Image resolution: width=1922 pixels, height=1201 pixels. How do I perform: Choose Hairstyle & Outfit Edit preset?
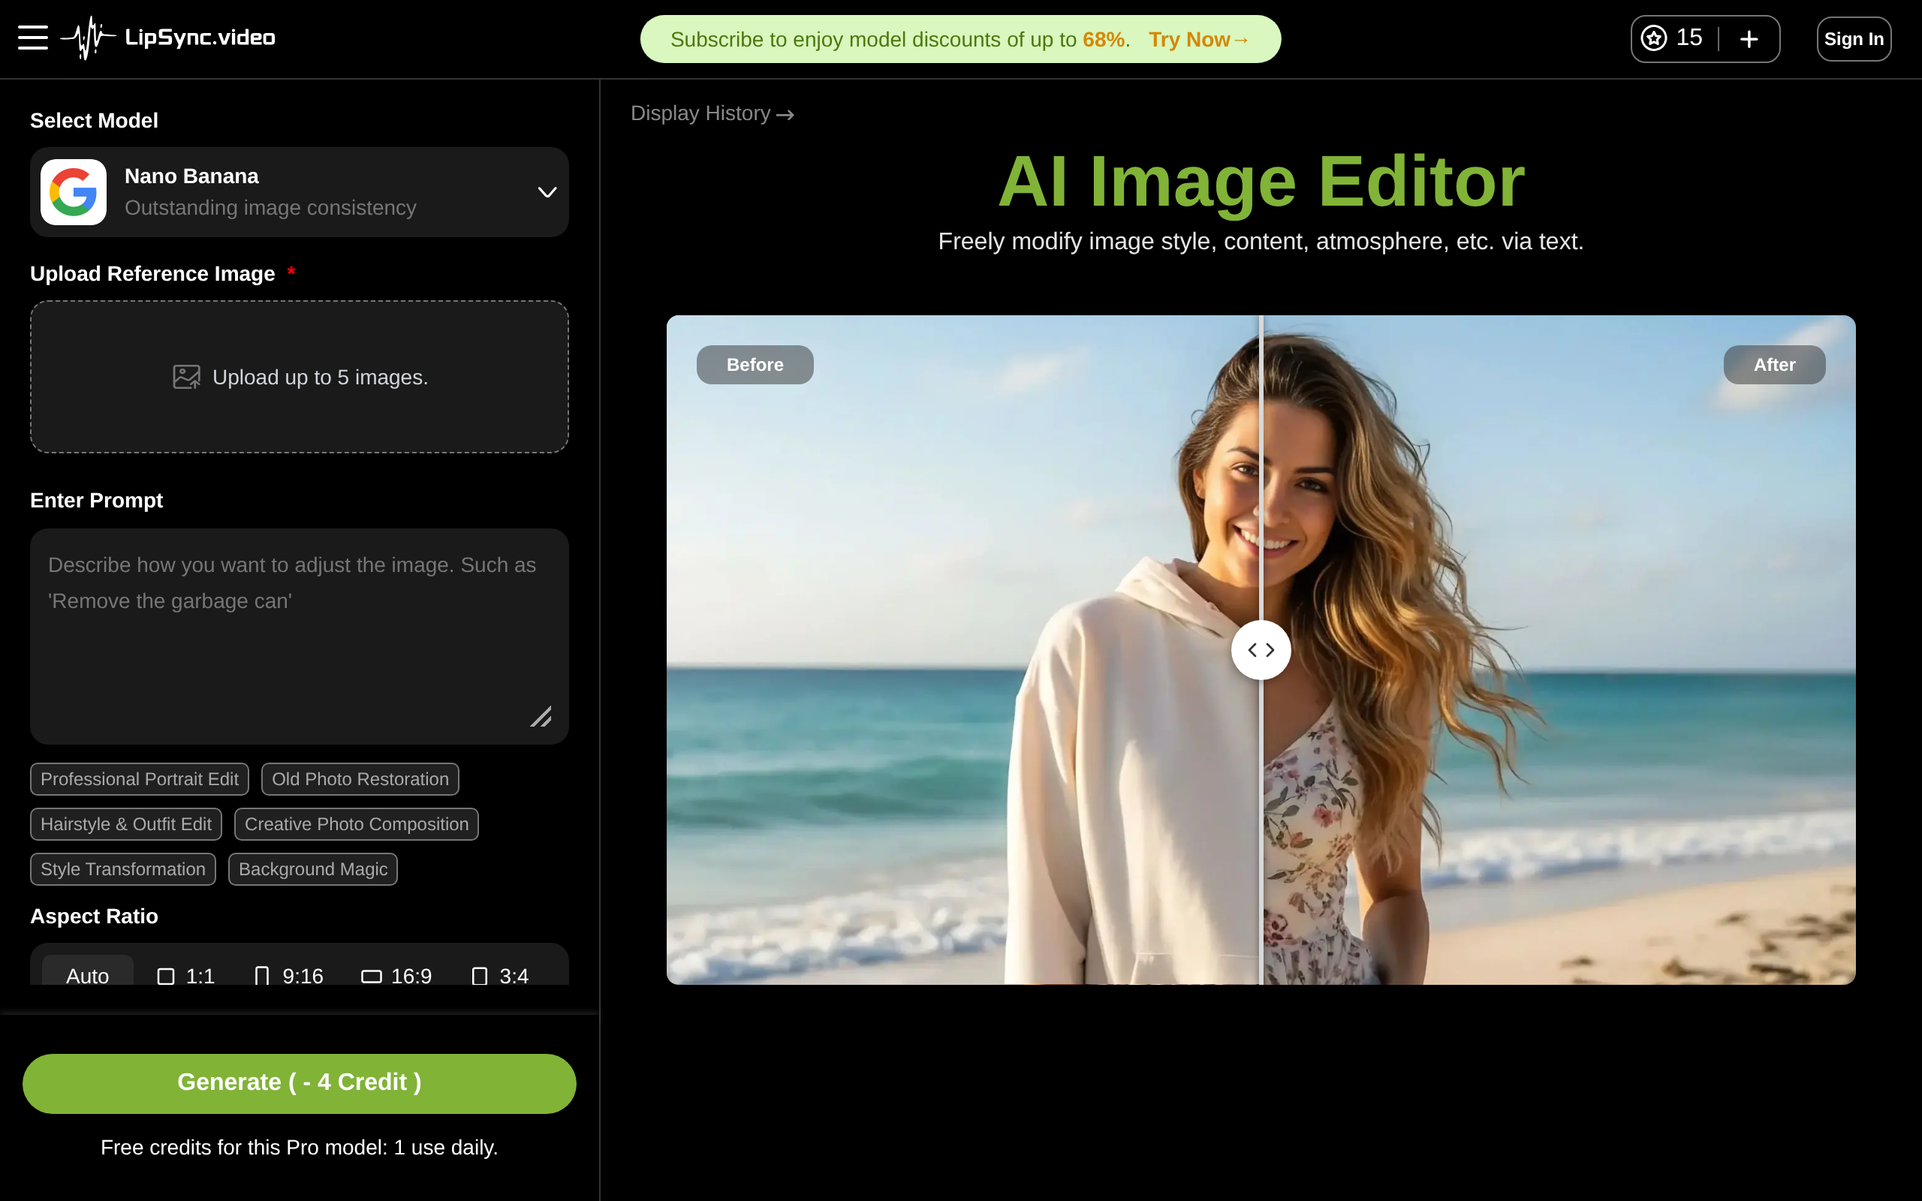pos(126,823)
